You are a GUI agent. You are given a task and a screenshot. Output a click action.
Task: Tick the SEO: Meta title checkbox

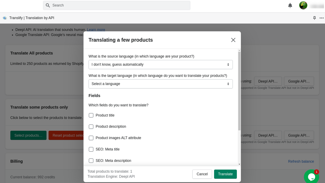point(91,149)
